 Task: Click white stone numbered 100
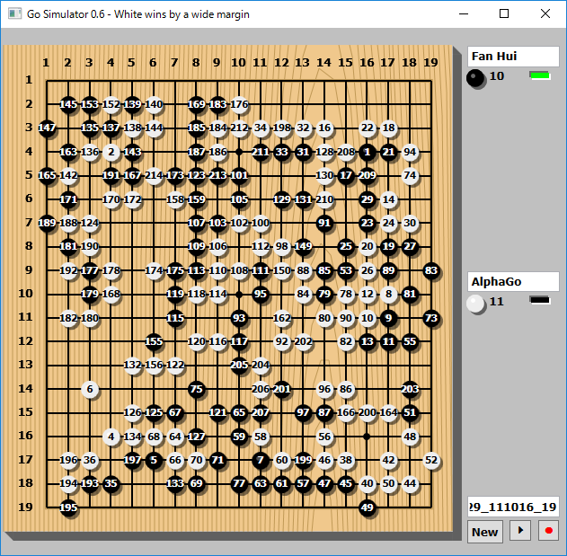[261, 223]
